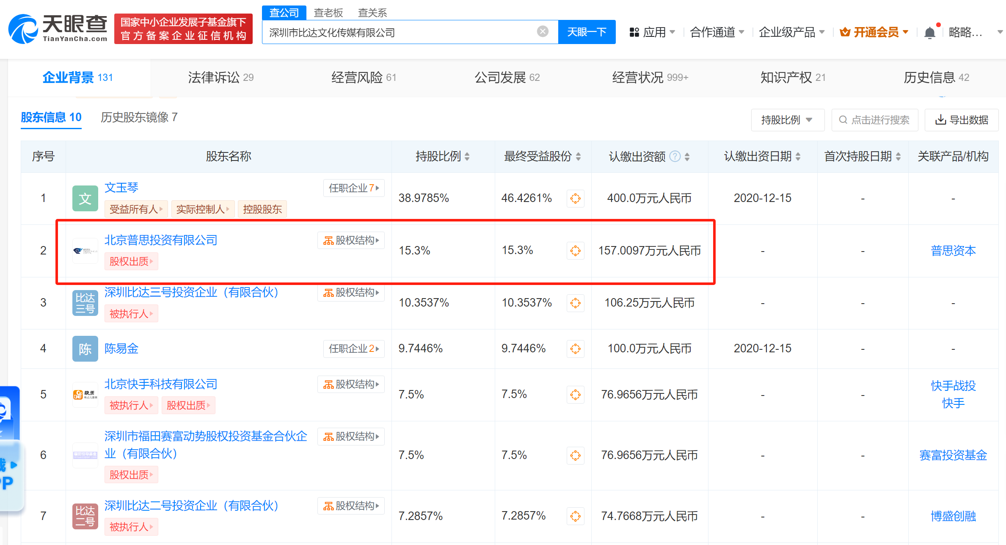Image resolution: width=1006 pixels, height=545 pixels.
Task: Expand the 应用 menu
Action: [673, 32]
